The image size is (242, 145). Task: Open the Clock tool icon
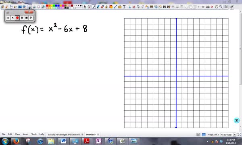pyautogui.click(x=217, y=7)
